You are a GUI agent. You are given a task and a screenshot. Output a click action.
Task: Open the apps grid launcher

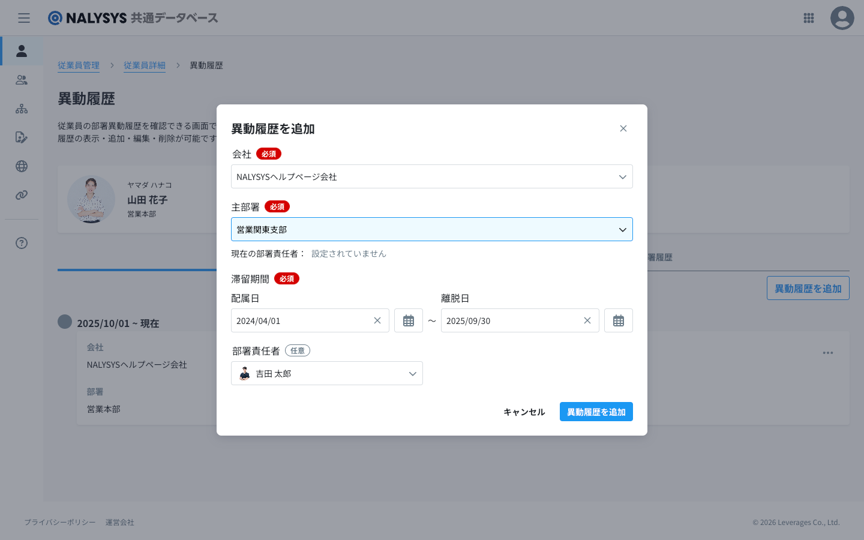(809, 18)
